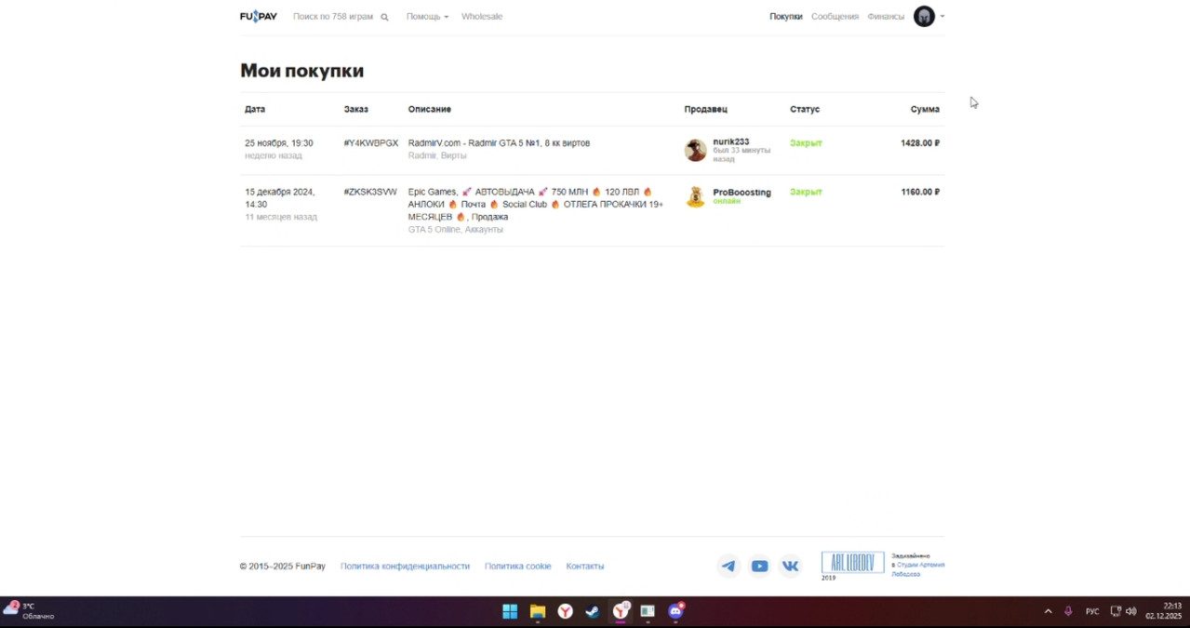Viewport: 1190px width, 628px height.
Task: Click the profile avatar in header
Action: [x=924, y=17]
